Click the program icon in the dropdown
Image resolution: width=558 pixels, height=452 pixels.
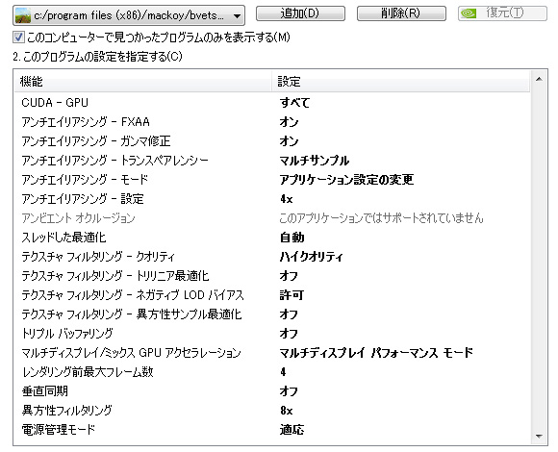click(23, 15)
